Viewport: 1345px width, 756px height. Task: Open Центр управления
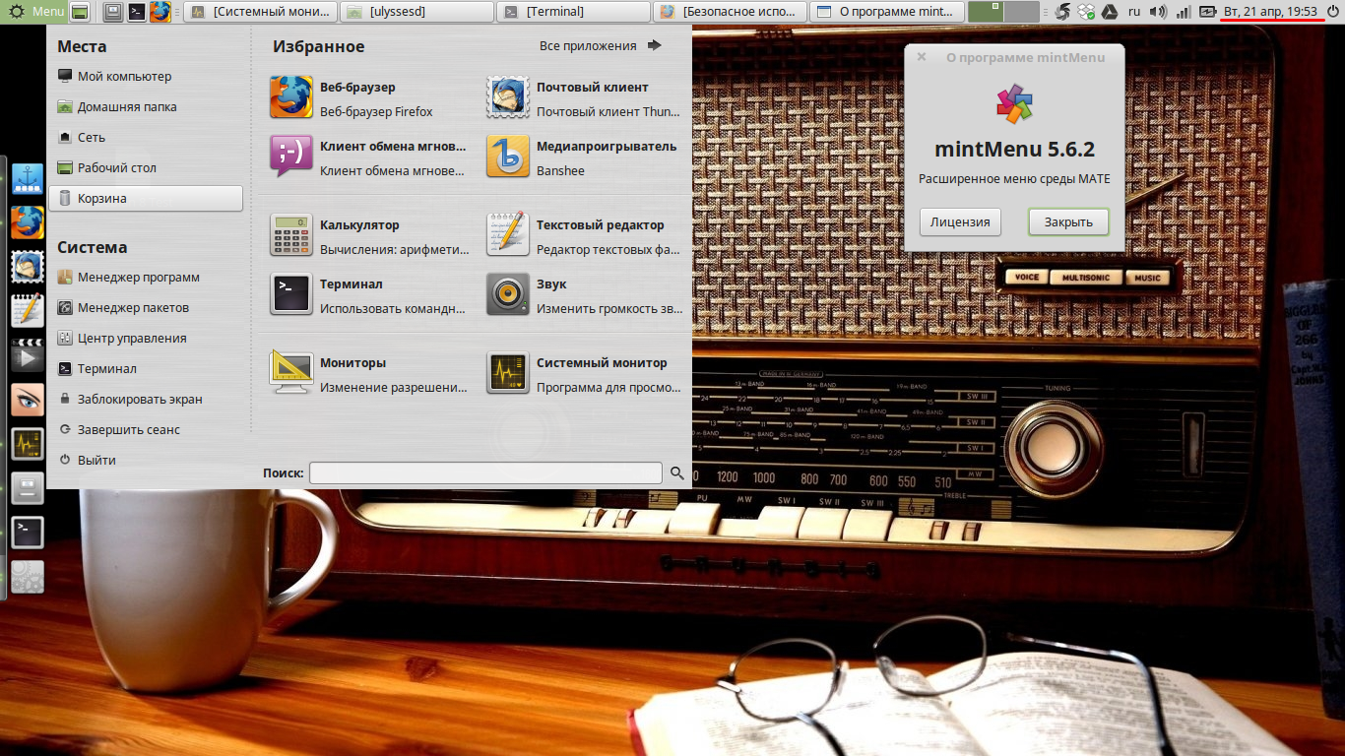(x=146, y=338)
